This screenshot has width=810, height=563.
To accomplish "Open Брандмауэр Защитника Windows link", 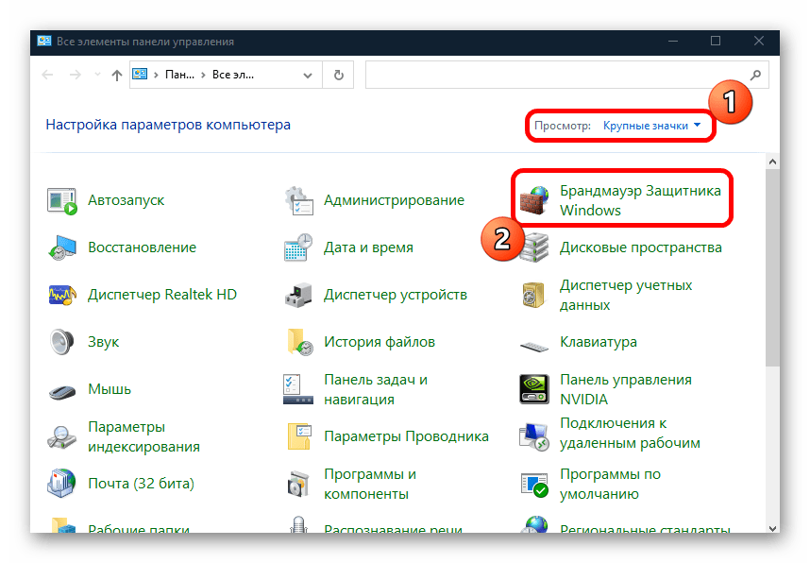I will 640,200.
